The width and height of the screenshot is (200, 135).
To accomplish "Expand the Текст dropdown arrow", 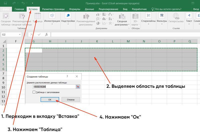I will (189, 24).
